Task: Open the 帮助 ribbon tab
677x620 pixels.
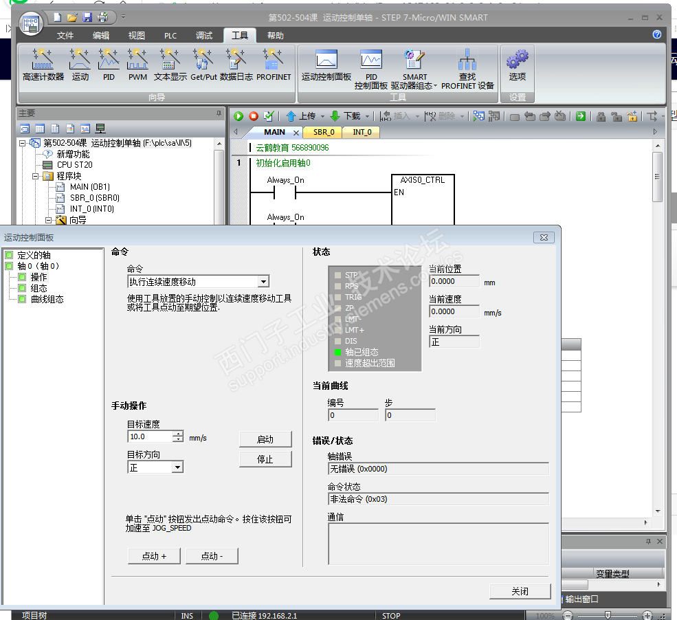Action: click(x=276, y=36)
